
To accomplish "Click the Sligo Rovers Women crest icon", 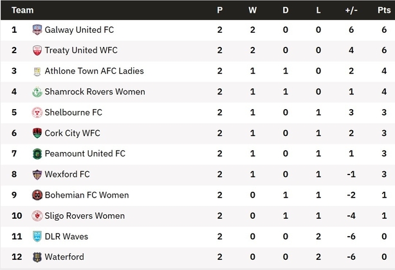I will [x=37, y=215].
